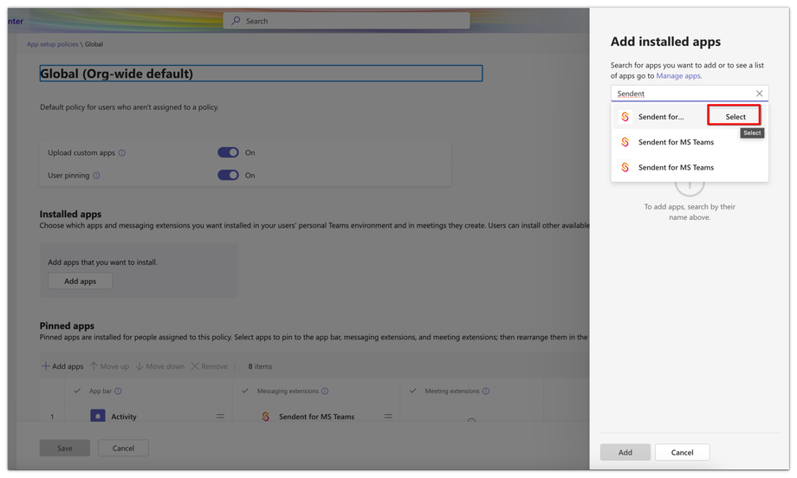Viewport: 797px width, 478px height.
Task: Select Sendent for MS Teams in Messaging extensions
Action: [x=316, y=417]
